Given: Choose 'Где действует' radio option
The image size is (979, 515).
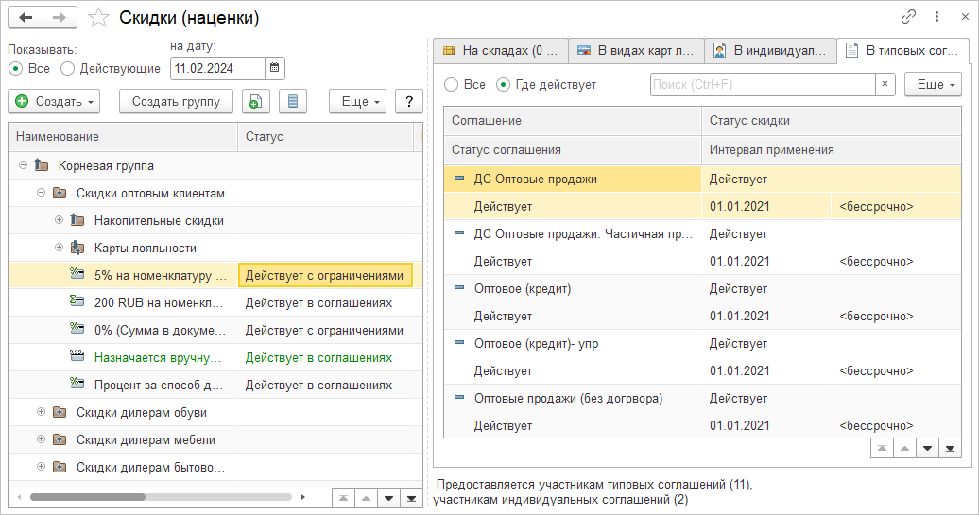Looking at the screenshot, I should click(503, 85).
